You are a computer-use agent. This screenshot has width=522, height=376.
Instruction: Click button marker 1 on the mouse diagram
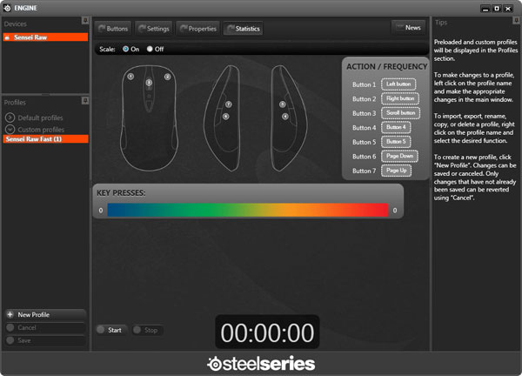[130, 76]
